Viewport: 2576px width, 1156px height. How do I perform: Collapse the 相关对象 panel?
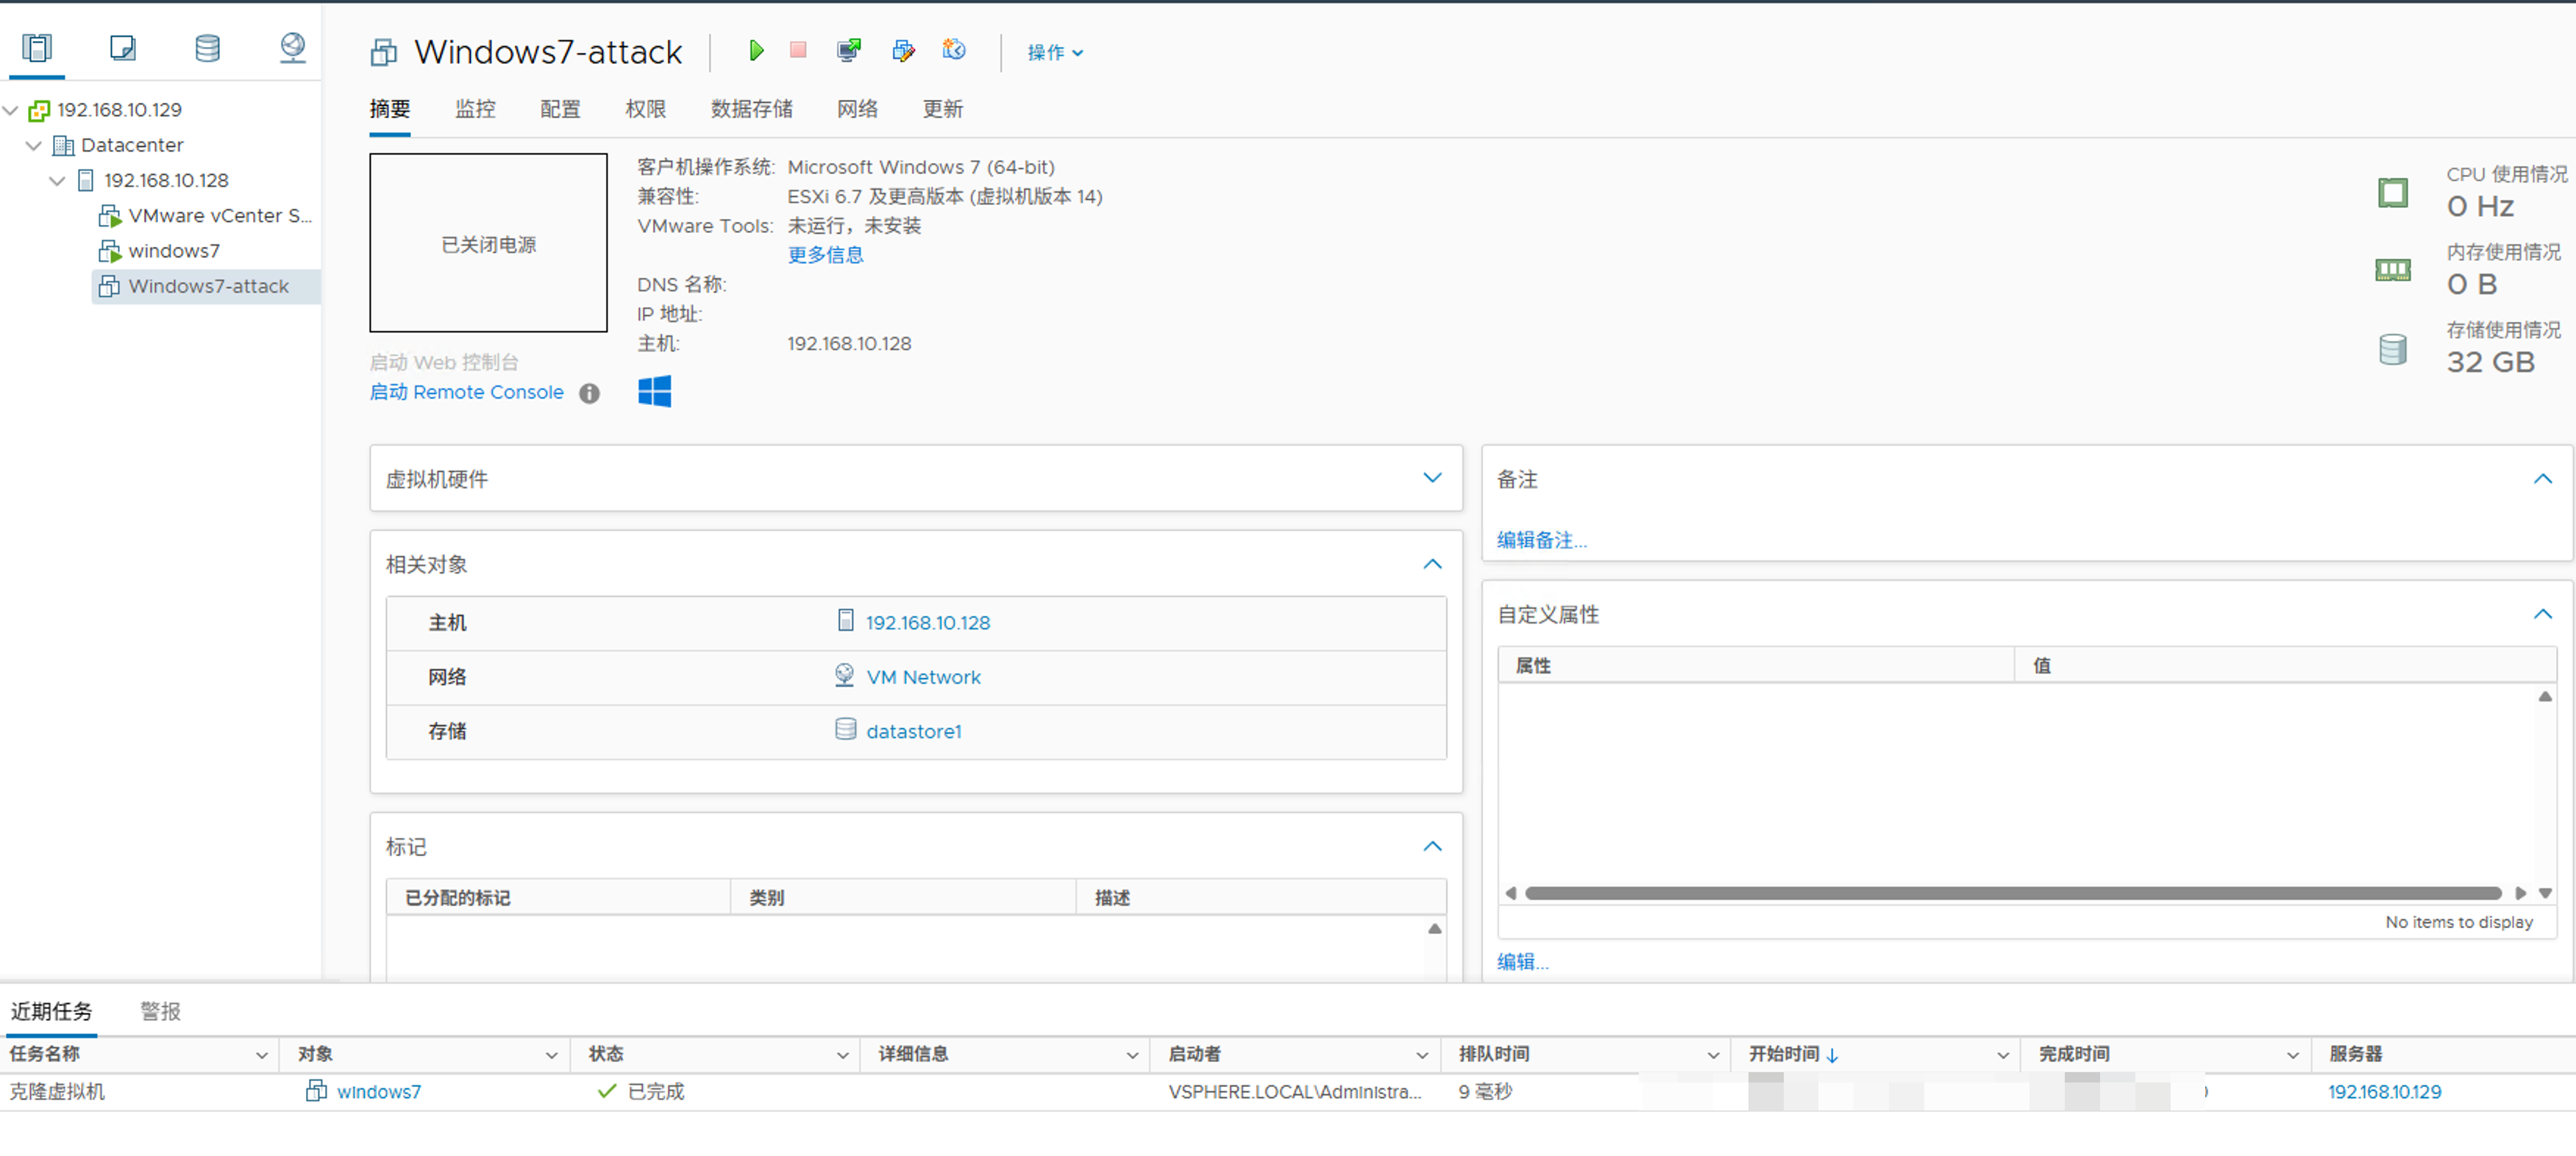coord(1432,564)
